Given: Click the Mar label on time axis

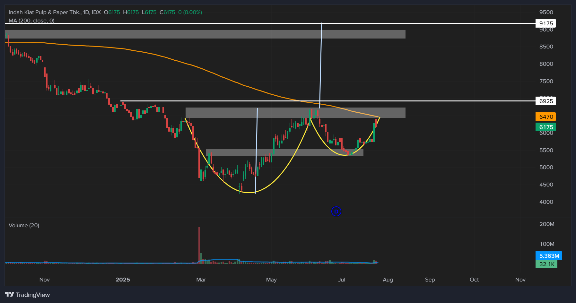Looking at the screenshot, I should click(x=201, y=280).
